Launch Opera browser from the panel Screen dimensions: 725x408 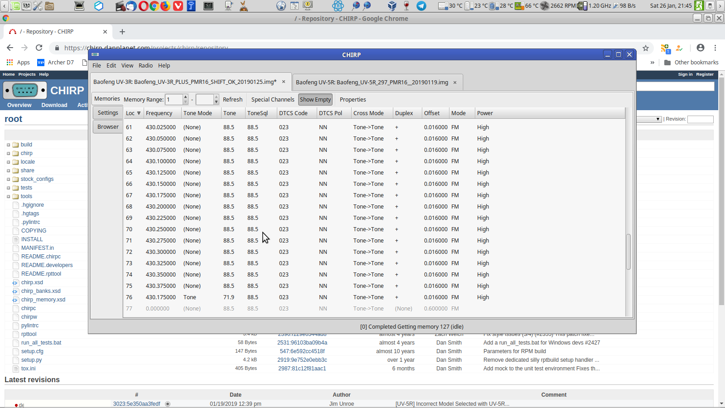point(143,6)
